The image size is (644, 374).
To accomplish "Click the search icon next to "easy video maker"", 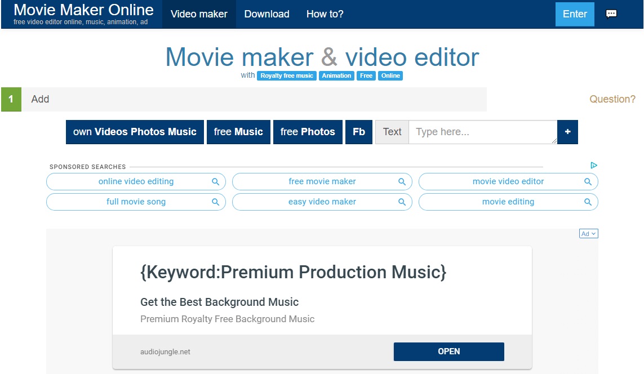I will point(401,202).
